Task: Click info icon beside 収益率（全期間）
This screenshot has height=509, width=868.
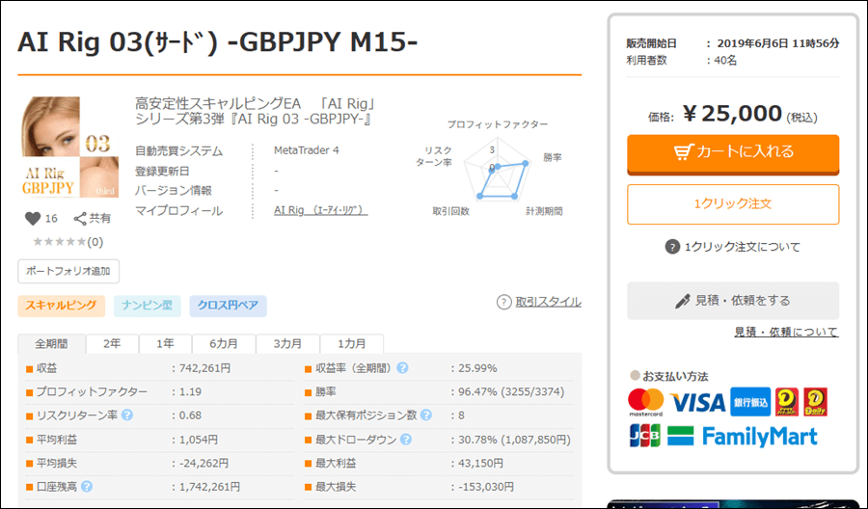Action: [x=402, y=368]
